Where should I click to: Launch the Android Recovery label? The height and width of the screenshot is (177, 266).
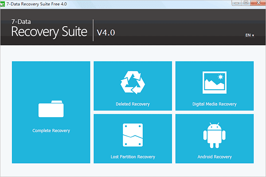pyautogui.click(x=215, y=157)
